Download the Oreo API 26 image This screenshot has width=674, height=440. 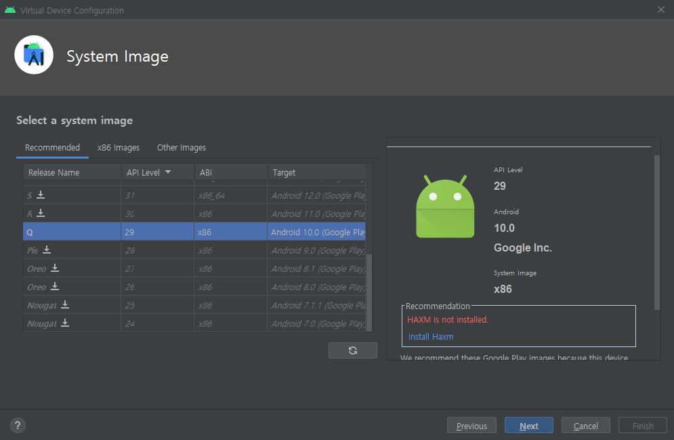click(55, 286)
